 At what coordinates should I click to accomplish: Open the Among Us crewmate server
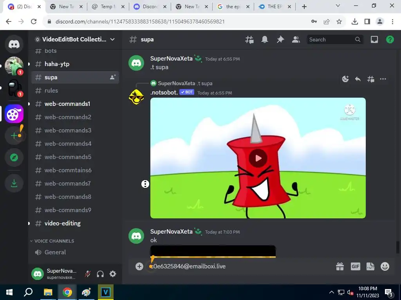pyautogui.click(x=14, y=88)
